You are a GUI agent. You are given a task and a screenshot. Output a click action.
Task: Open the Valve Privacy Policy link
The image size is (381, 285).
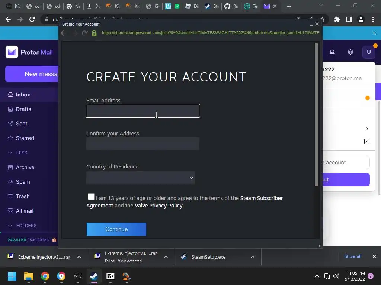(159, 206)
